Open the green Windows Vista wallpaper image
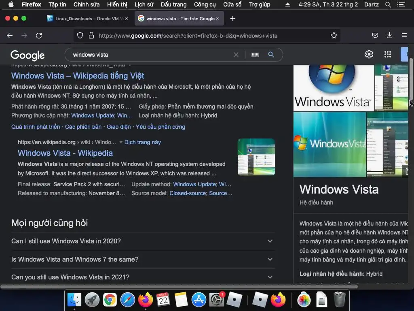The height and width of the screenshot is (311, 414). 330,145
